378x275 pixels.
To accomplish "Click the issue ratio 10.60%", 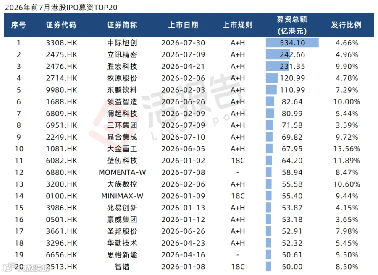I will 346,184.
